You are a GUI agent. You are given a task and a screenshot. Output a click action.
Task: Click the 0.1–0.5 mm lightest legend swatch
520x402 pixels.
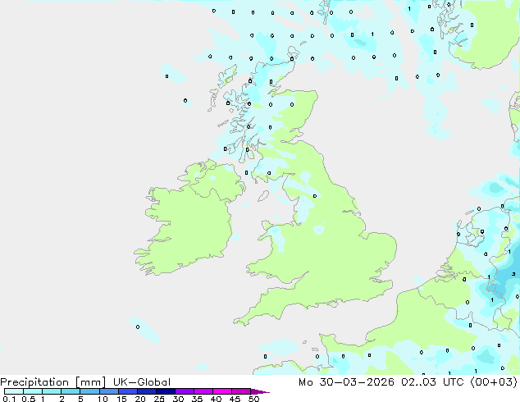point(14,391)
